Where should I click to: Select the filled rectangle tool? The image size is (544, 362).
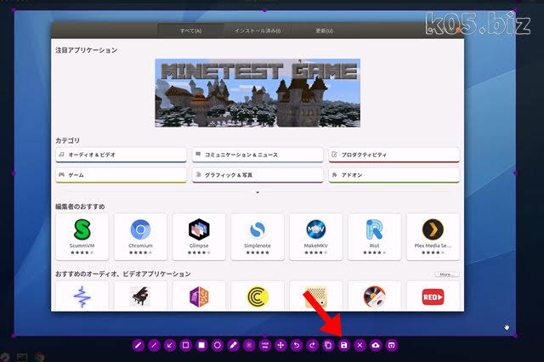[201, 345]
